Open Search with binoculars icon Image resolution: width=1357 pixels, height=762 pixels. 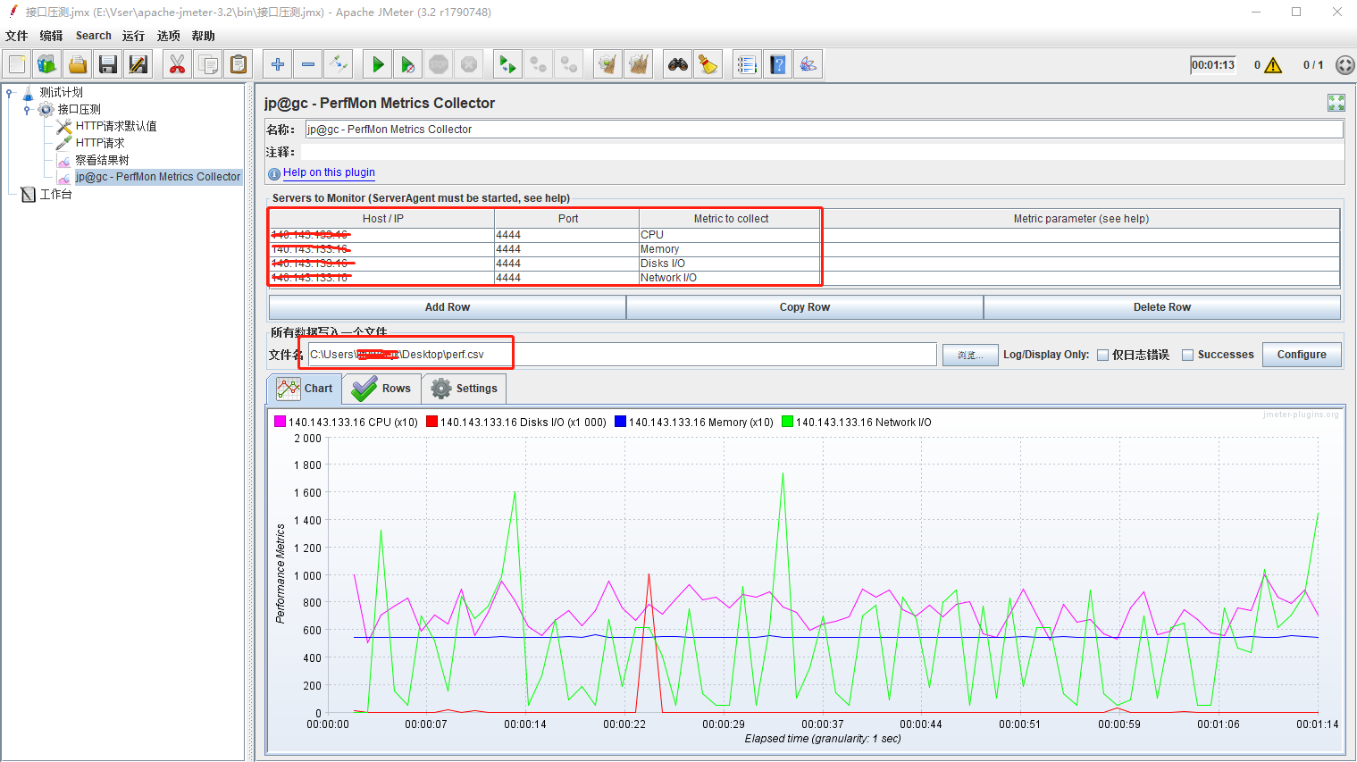678,64
